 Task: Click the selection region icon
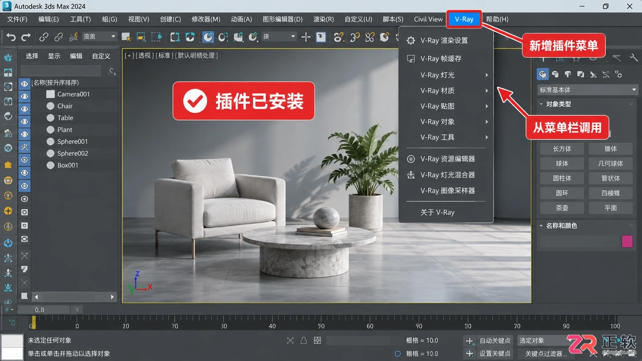click(156, 37)
